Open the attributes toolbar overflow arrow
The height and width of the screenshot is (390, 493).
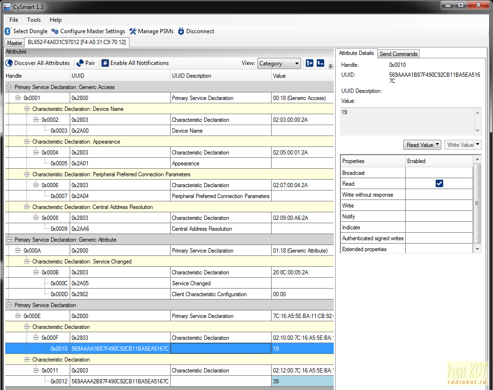(330, 66)
